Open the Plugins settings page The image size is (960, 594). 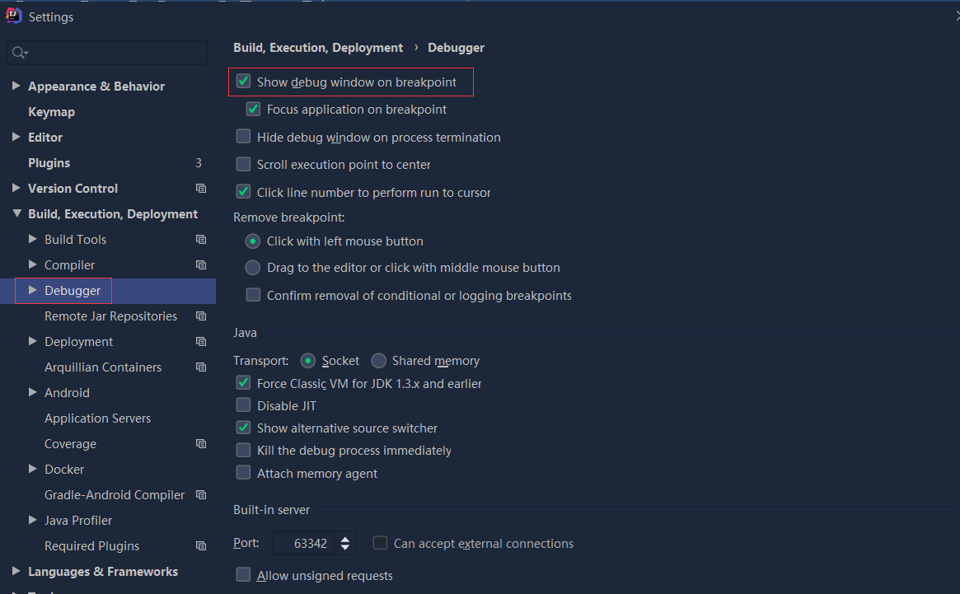(x=49, y=163)
